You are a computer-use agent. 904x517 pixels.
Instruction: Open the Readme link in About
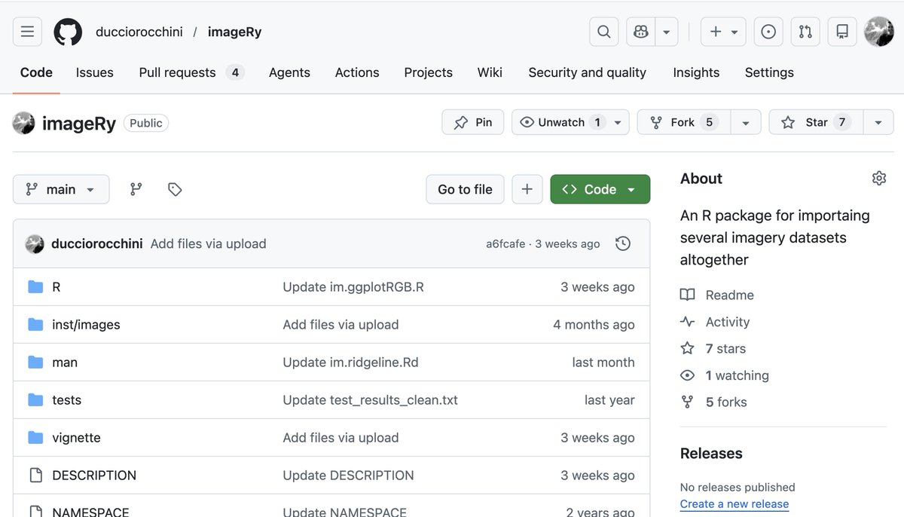(x=717, y=295)
